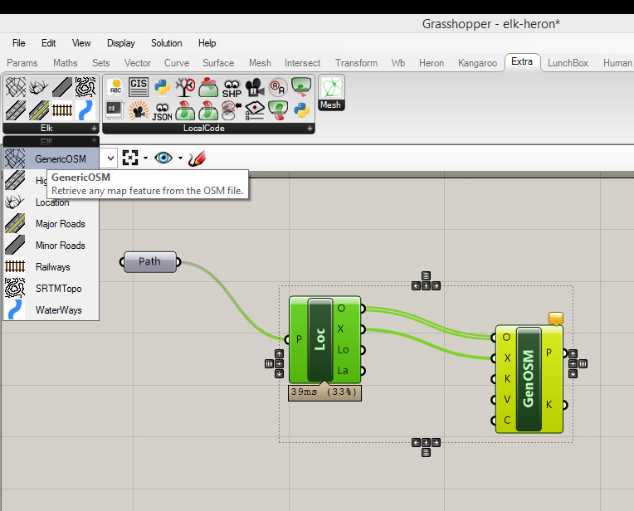
Task: Select the tree with red circle icon
Action: click(x=185, y=87)
